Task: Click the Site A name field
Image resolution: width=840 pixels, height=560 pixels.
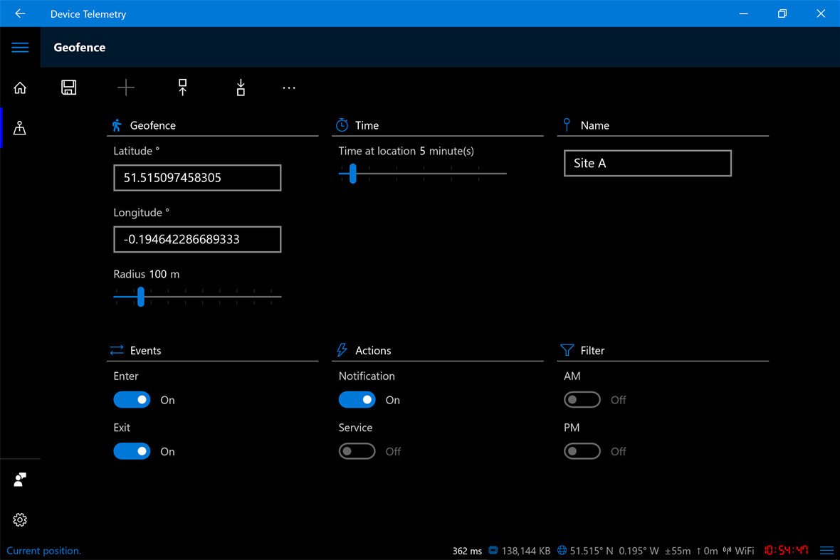Action: [x=647, y=163]
